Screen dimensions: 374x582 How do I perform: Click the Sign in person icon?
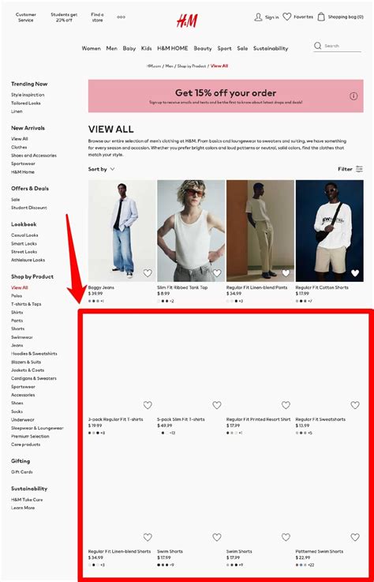tap(258, 17)
